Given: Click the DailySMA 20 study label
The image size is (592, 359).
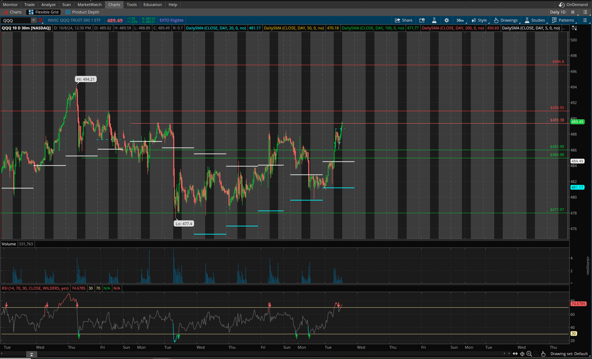Looking at the screenshot, I should tap(216, 28).
